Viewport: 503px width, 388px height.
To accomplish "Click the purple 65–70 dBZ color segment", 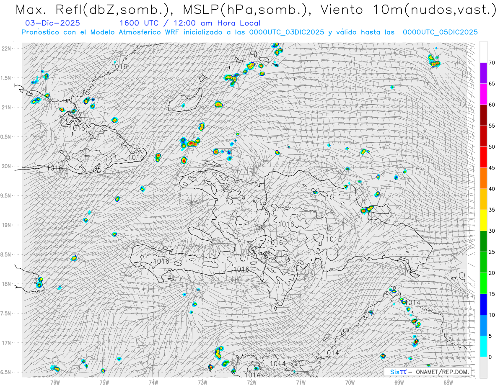I will click(x=483, y=73).
